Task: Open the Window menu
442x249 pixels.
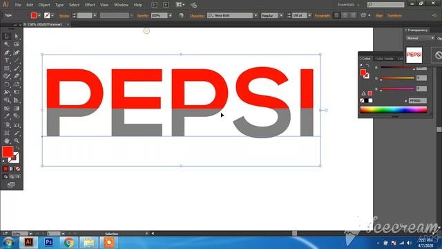Action: tap(122, 5)
